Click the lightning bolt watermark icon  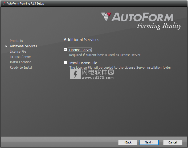click(75, 75)
